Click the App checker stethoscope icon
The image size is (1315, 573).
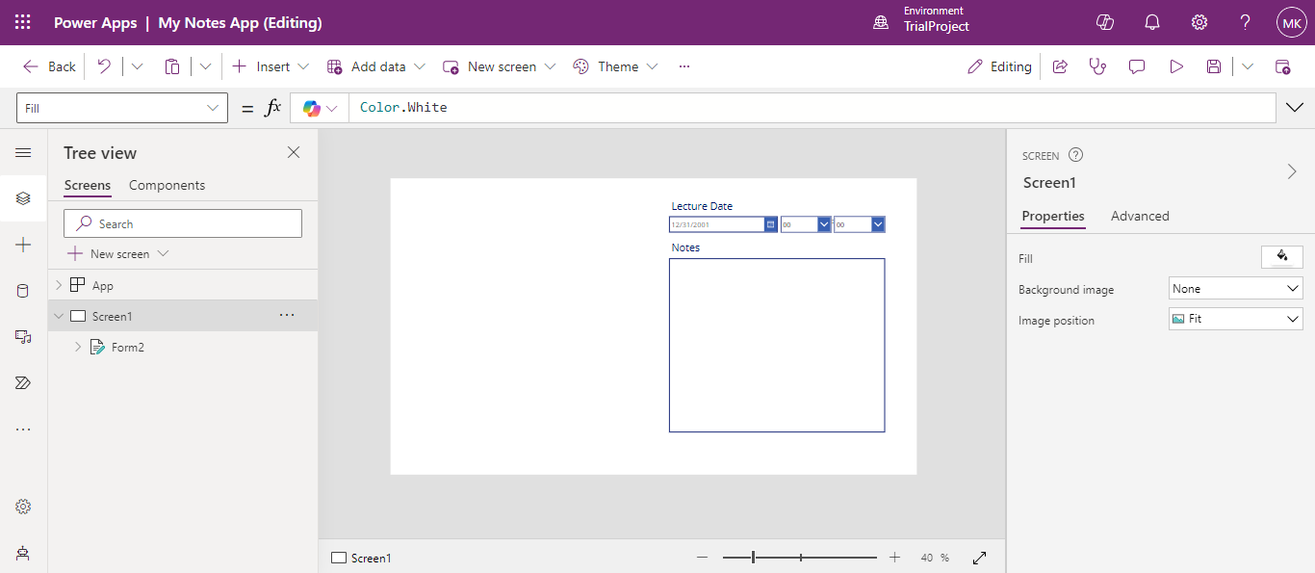click(x=1097, y=66)
